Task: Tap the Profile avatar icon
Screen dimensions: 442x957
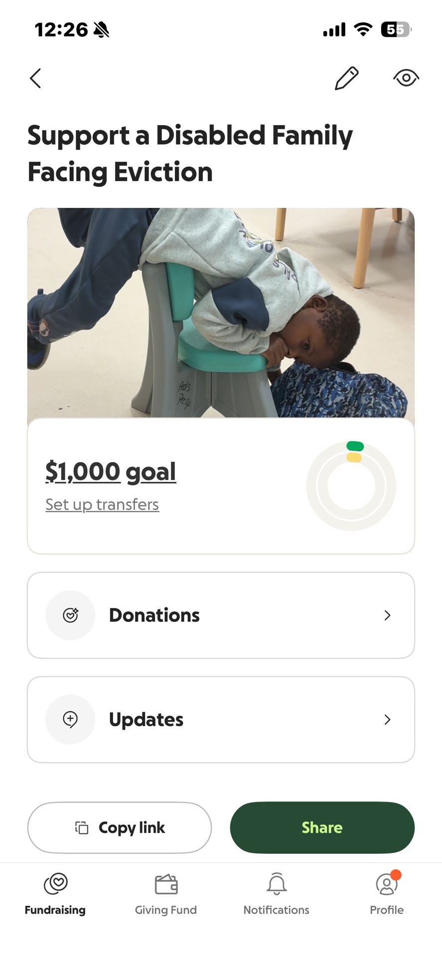Action: click(387, 885)
